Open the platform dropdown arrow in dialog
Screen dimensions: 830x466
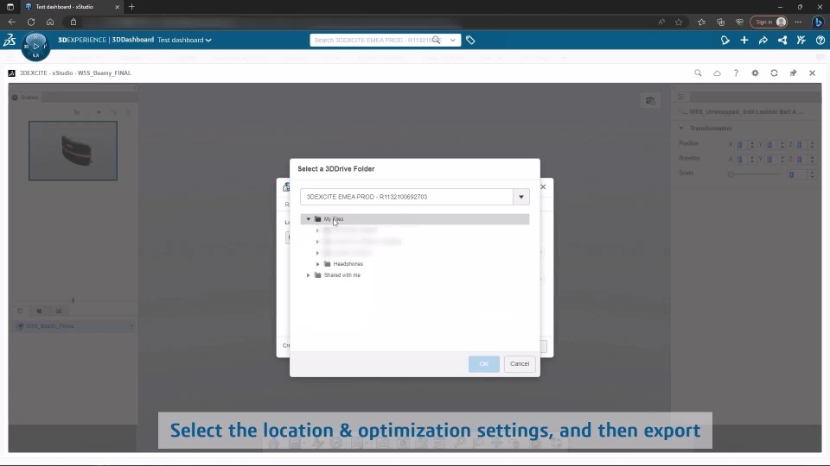click(521, 197)
